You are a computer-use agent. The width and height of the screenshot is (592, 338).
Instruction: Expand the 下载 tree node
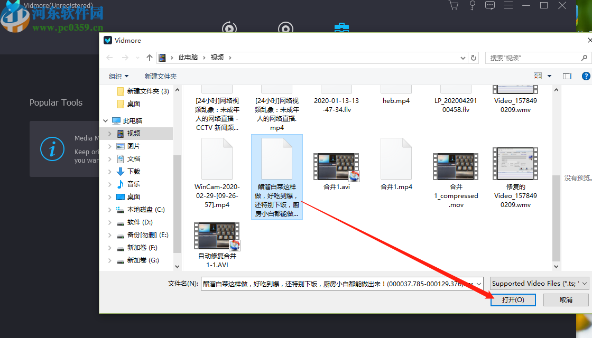pos(110,172)
